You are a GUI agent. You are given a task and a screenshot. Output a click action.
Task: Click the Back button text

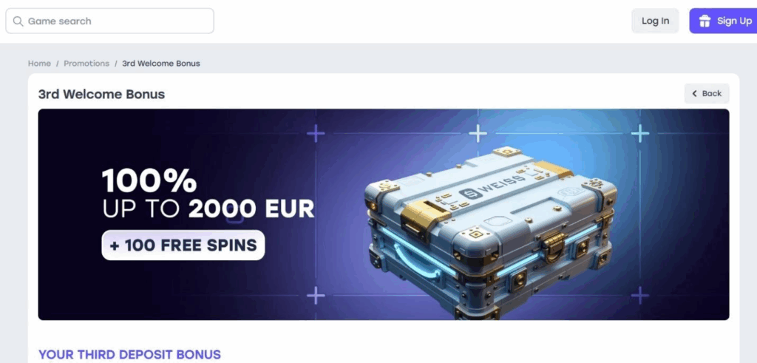tap(712, 94)
